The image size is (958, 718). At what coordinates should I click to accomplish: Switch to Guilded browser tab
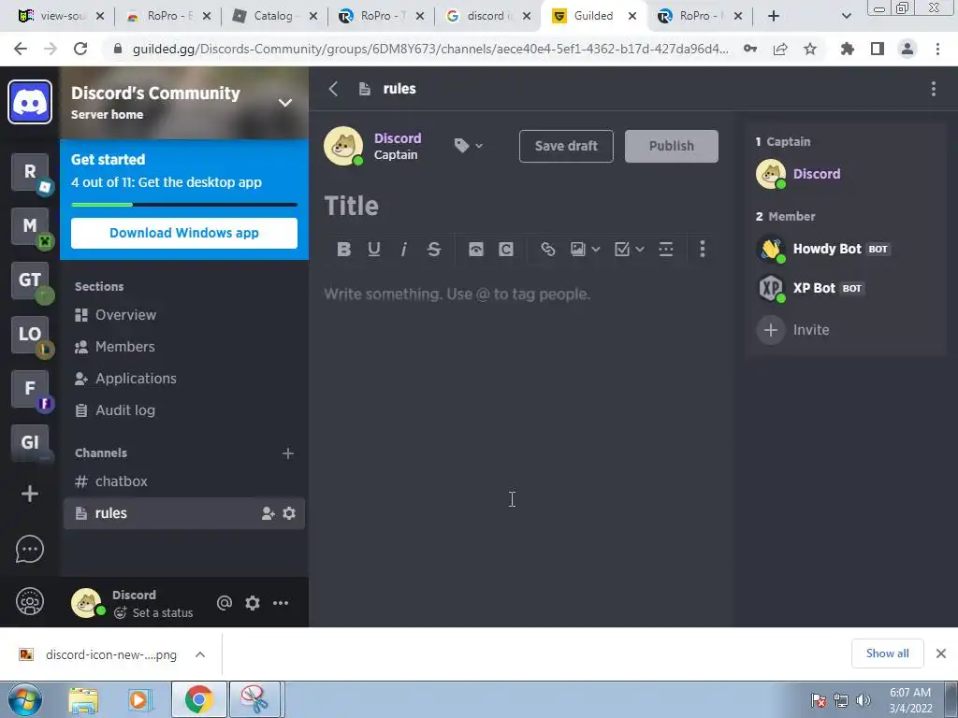pos(591,16)
